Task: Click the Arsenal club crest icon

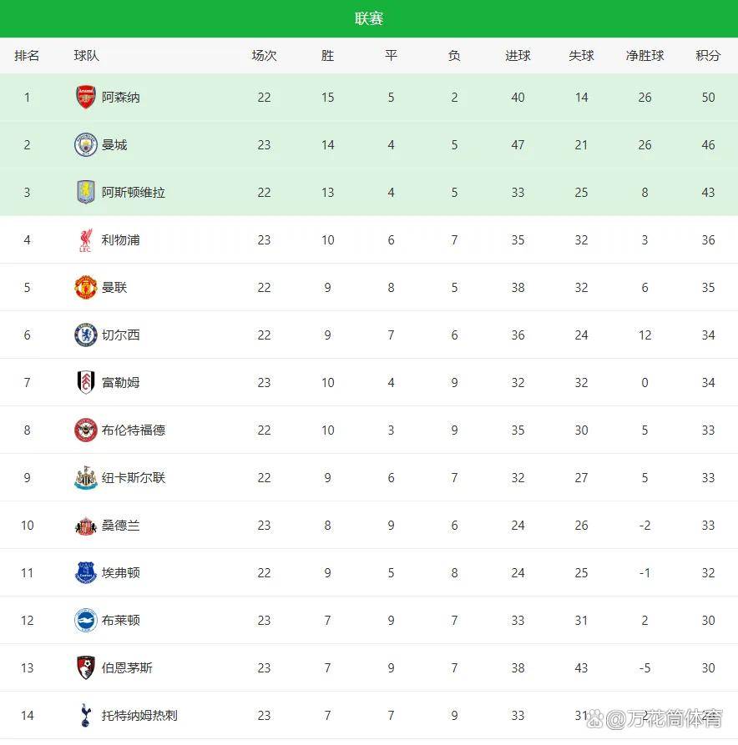Action: [86, 98]
